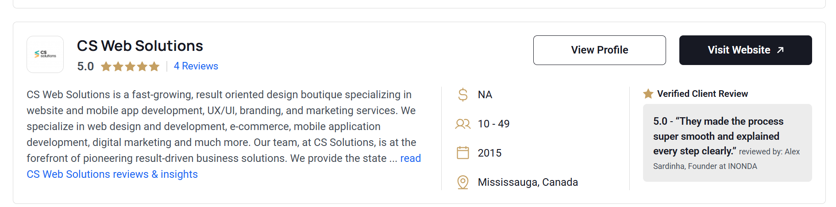Screen dimensions: 836x207
Task: Expand description with the read link
Action: coord(410,158)
